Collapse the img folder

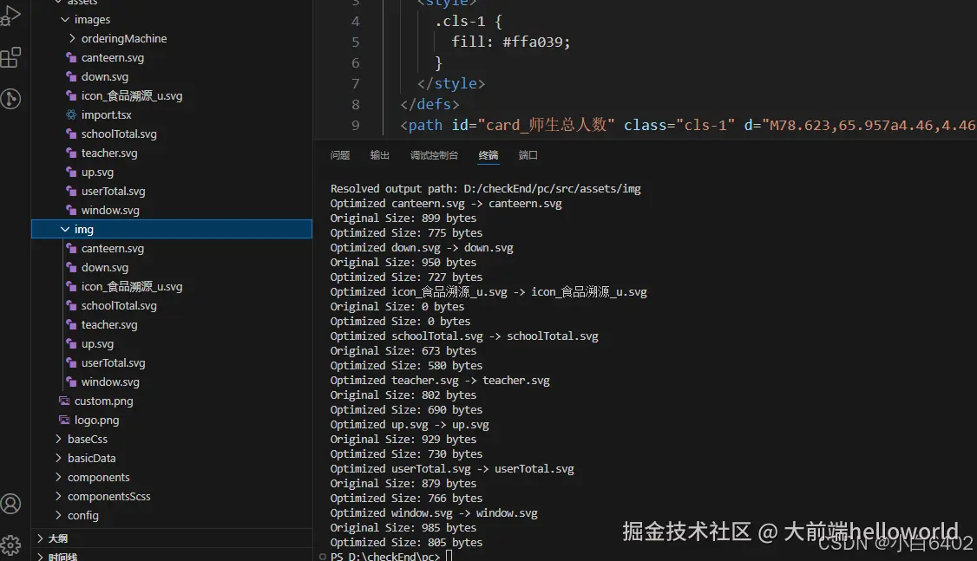click(67, 229)
